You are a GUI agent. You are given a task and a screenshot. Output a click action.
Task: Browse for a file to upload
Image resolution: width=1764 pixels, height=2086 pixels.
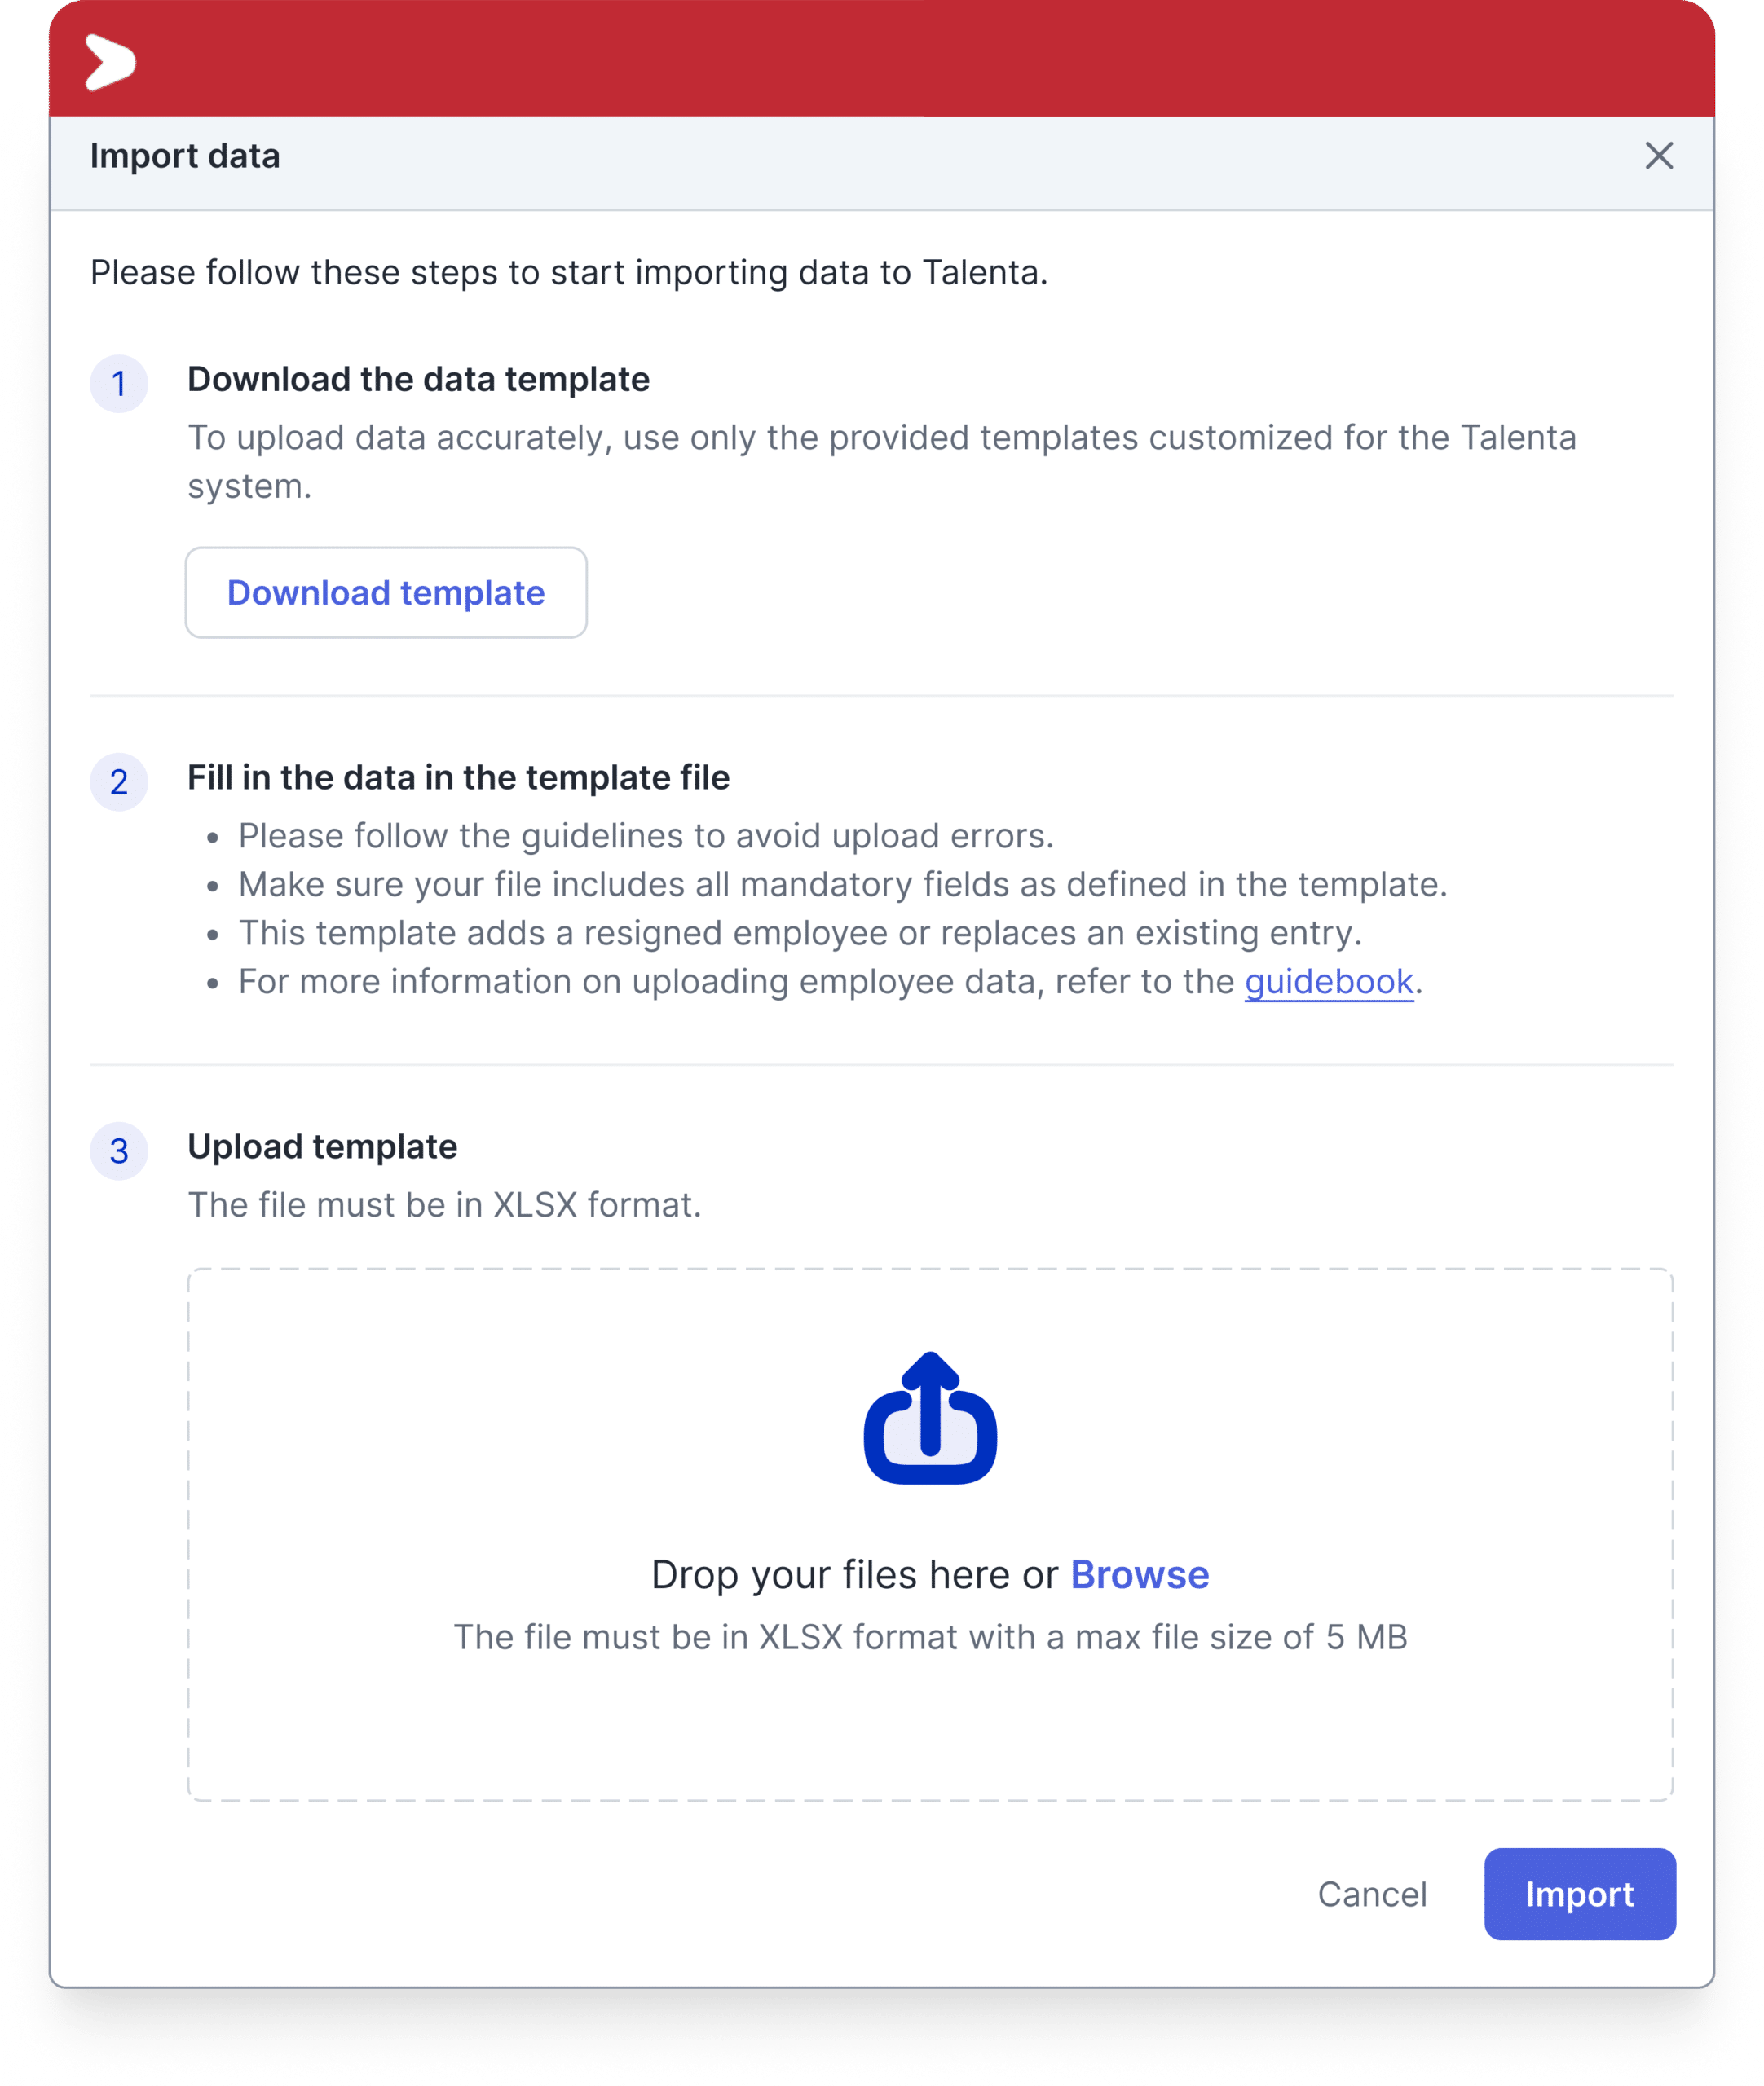click(1140, 1574)
